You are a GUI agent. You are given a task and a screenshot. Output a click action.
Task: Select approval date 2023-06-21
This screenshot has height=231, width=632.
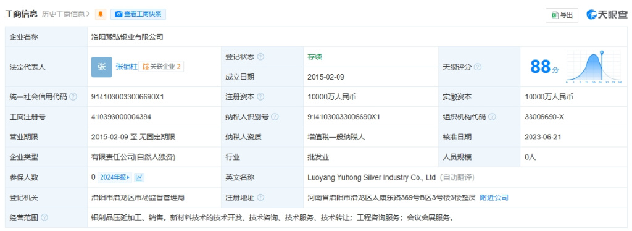point(543,137)
